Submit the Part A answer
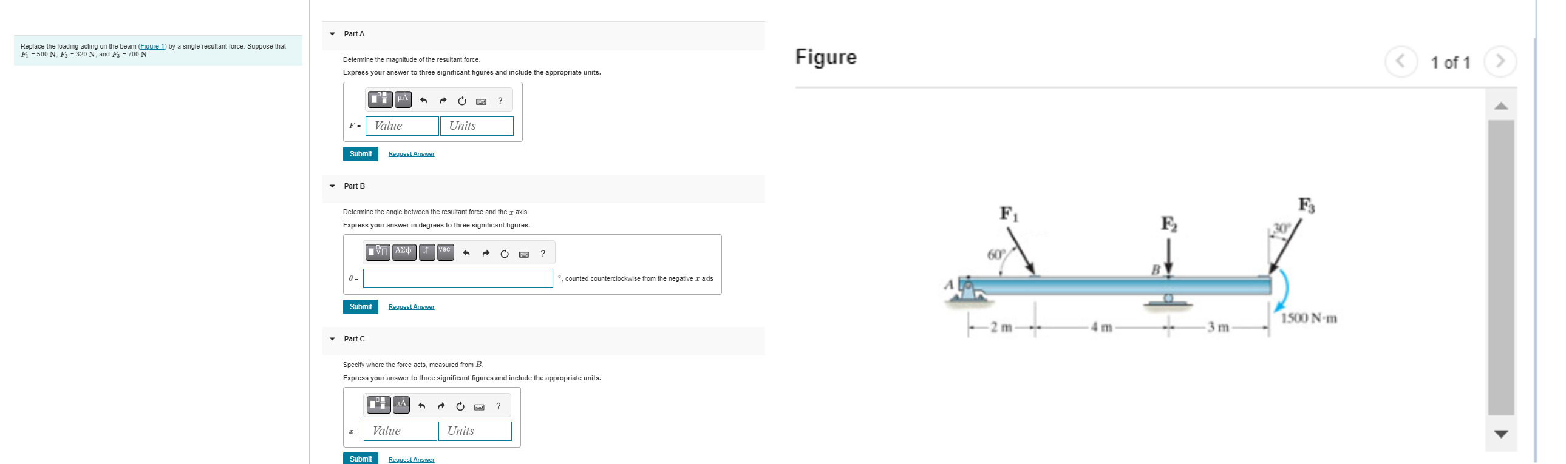Image resolution: width=1566 pixels, height=464 pixels. pos(360,153)
